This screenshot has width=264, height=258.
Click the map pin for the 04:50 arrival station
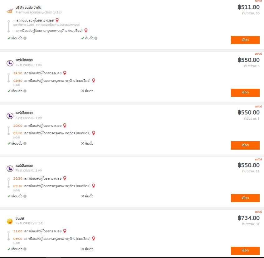click(94, 81)
